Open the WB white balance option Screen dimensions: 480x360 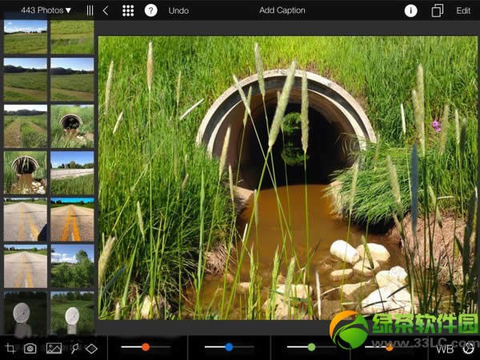(x=445, y=349)
